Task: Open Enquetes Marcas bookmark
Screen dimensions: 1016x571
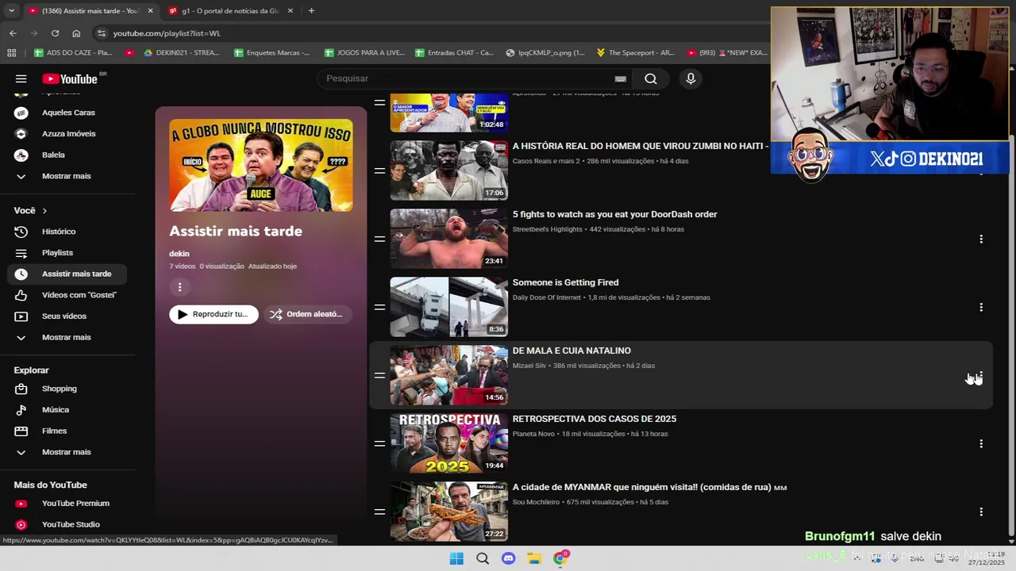Action: (271, 53)
